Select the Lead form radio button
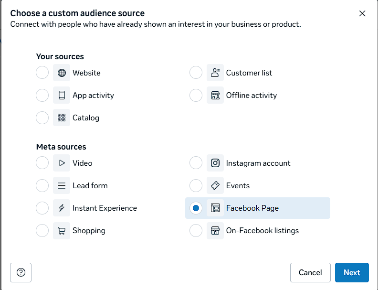Screen dimensions: 378x290 point(42,185)
